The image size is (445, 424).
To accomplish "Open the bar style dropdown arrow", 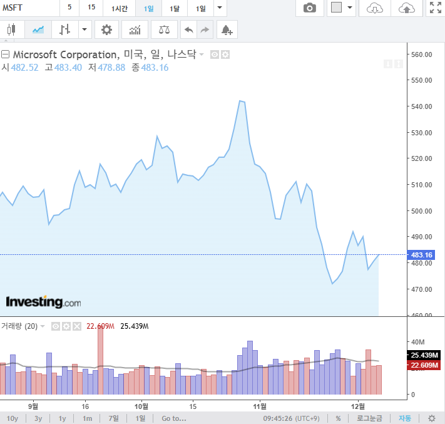I will point(84,29).
